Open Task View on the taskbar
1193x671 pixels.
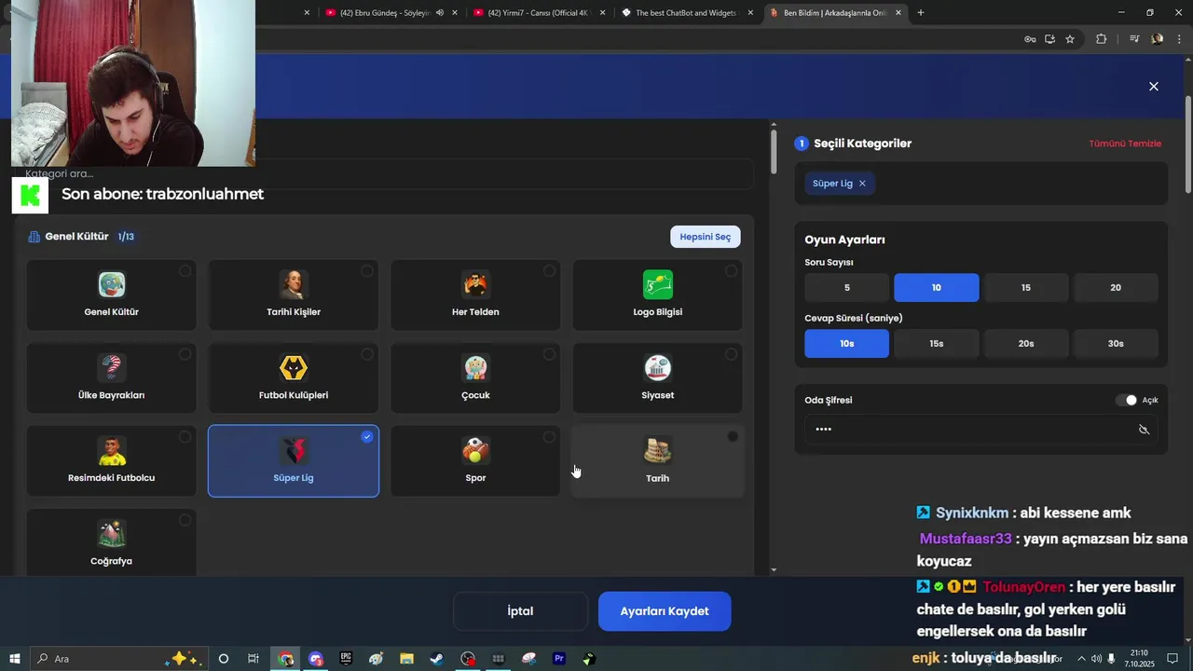(254, 659)
